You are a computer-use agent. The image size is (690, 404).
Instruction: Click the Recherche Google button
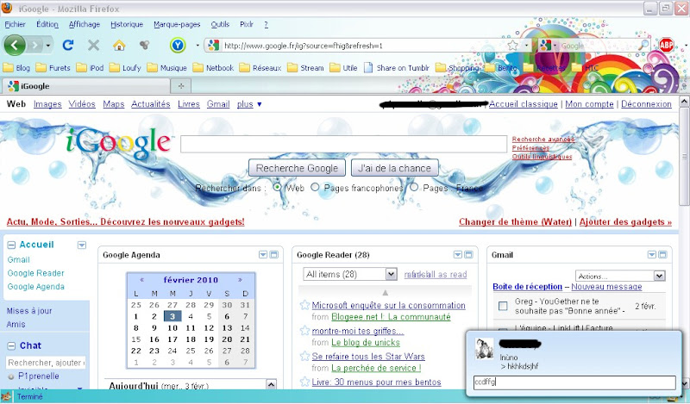coord(297,168)
